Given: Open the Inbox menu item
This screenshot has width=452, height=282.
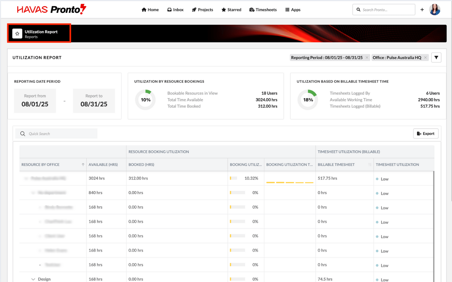Looking at the screenshot, I should 175,10.
